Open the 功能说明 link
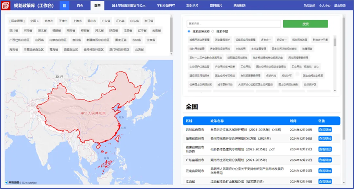The width and height of the screenshot is (354, 189). [x=310, y=6]
